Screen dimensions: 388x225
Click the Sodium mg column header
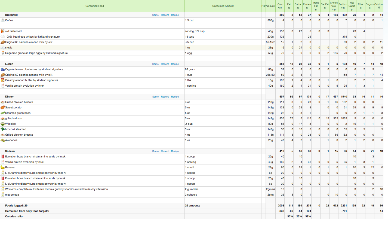tap(343, 6)
